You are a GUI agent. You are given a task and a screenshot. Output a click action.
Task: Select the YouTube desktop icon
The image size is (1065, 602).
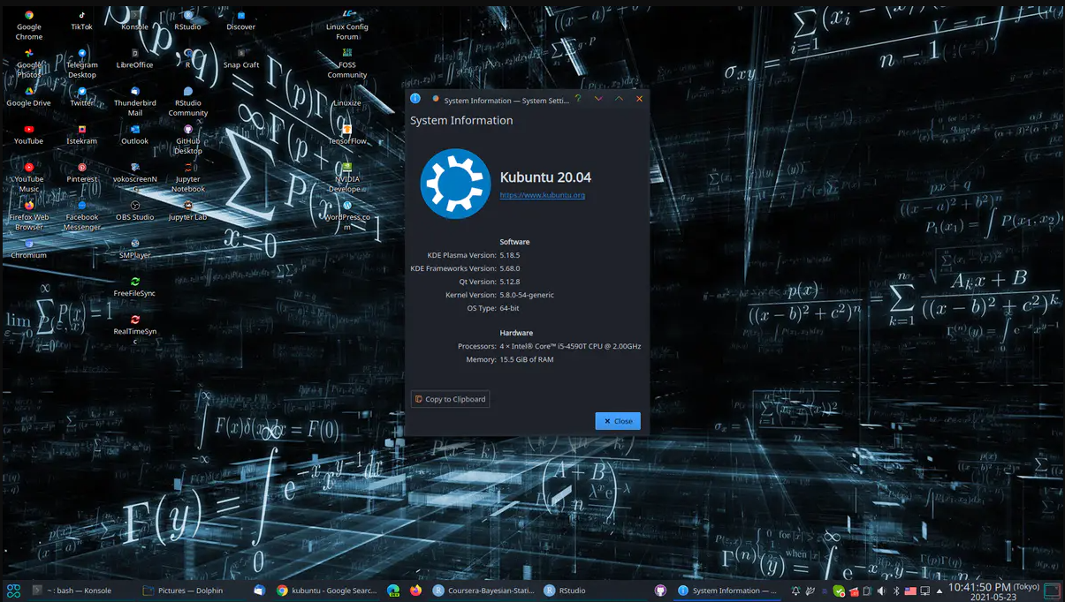(29, 134)
